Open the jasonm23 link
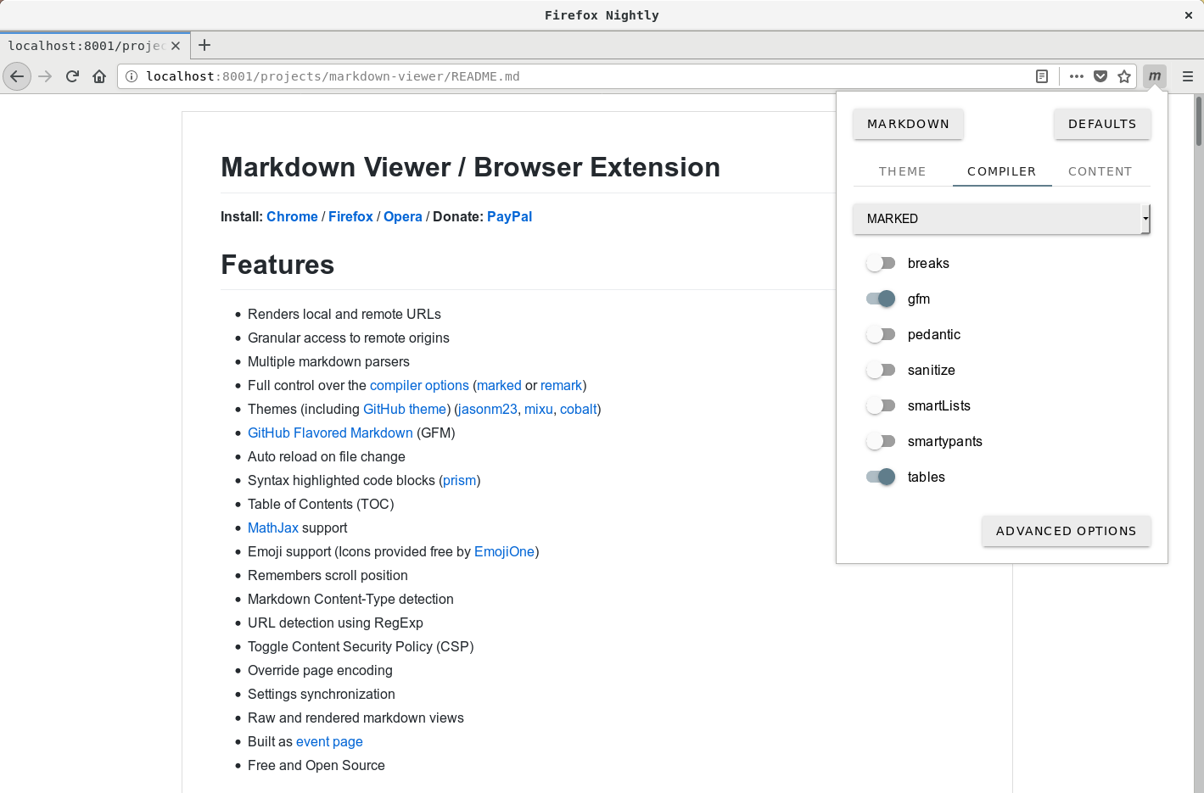1204x793 pixels. click(x=488, y=409)
